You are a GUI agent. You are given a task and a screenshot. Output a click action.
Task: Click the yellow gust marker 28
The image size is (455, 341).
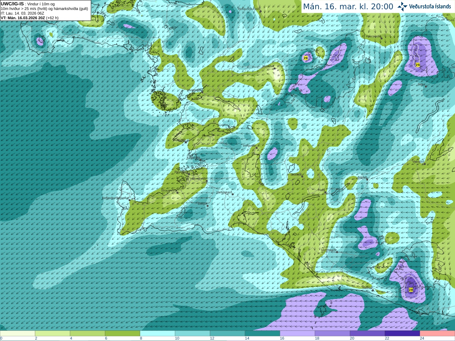(x=411, y=290)
